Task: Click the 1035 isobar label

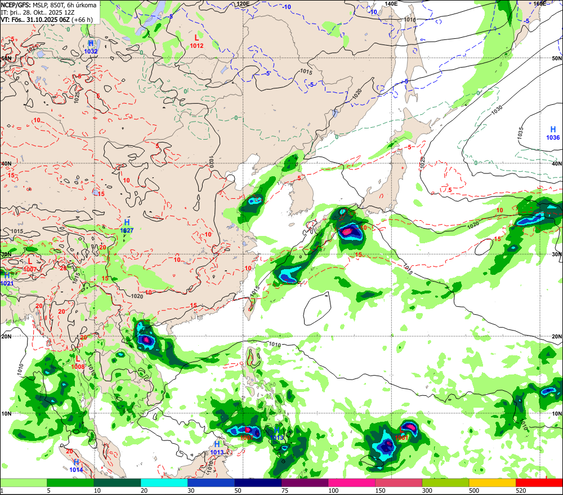Action: click(x=521, y=133)
